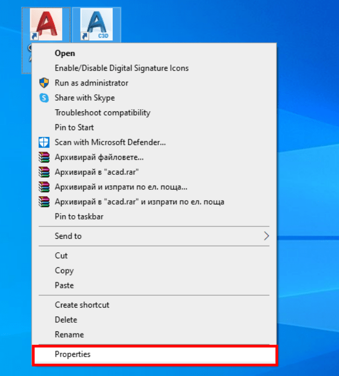Choose Архивирай файловете... entry
The image size is (339, 376).
(154, 157)
